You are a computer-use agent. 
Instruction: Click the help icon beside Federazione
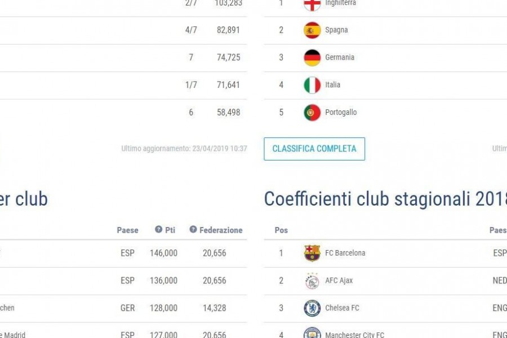tap(193, 229)
